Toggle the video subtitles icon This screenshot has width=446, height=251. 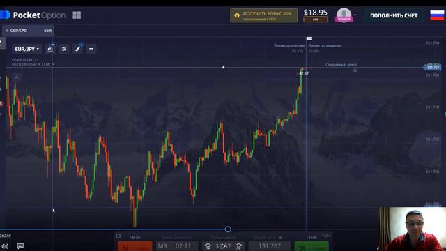point(20,246)
